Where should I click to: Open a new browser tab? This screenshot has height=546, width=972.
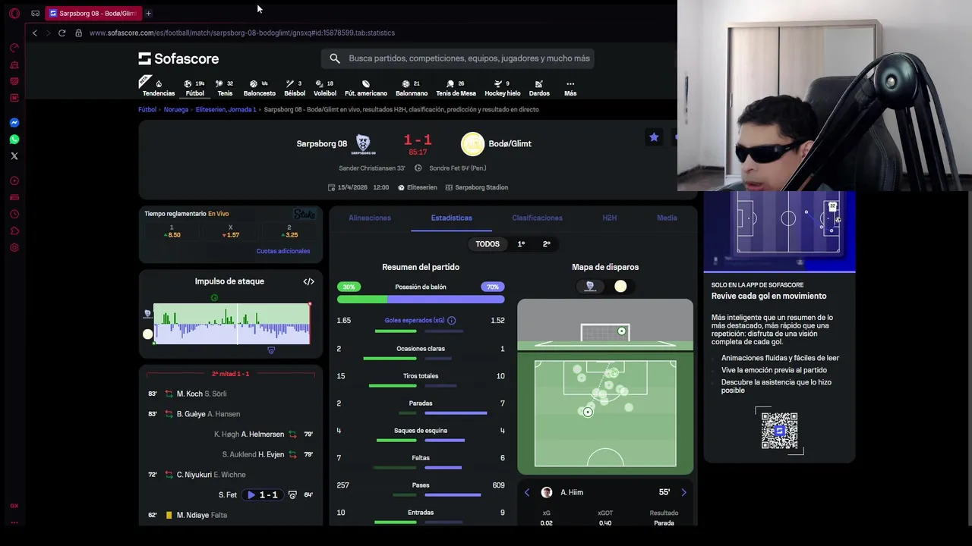148,13
